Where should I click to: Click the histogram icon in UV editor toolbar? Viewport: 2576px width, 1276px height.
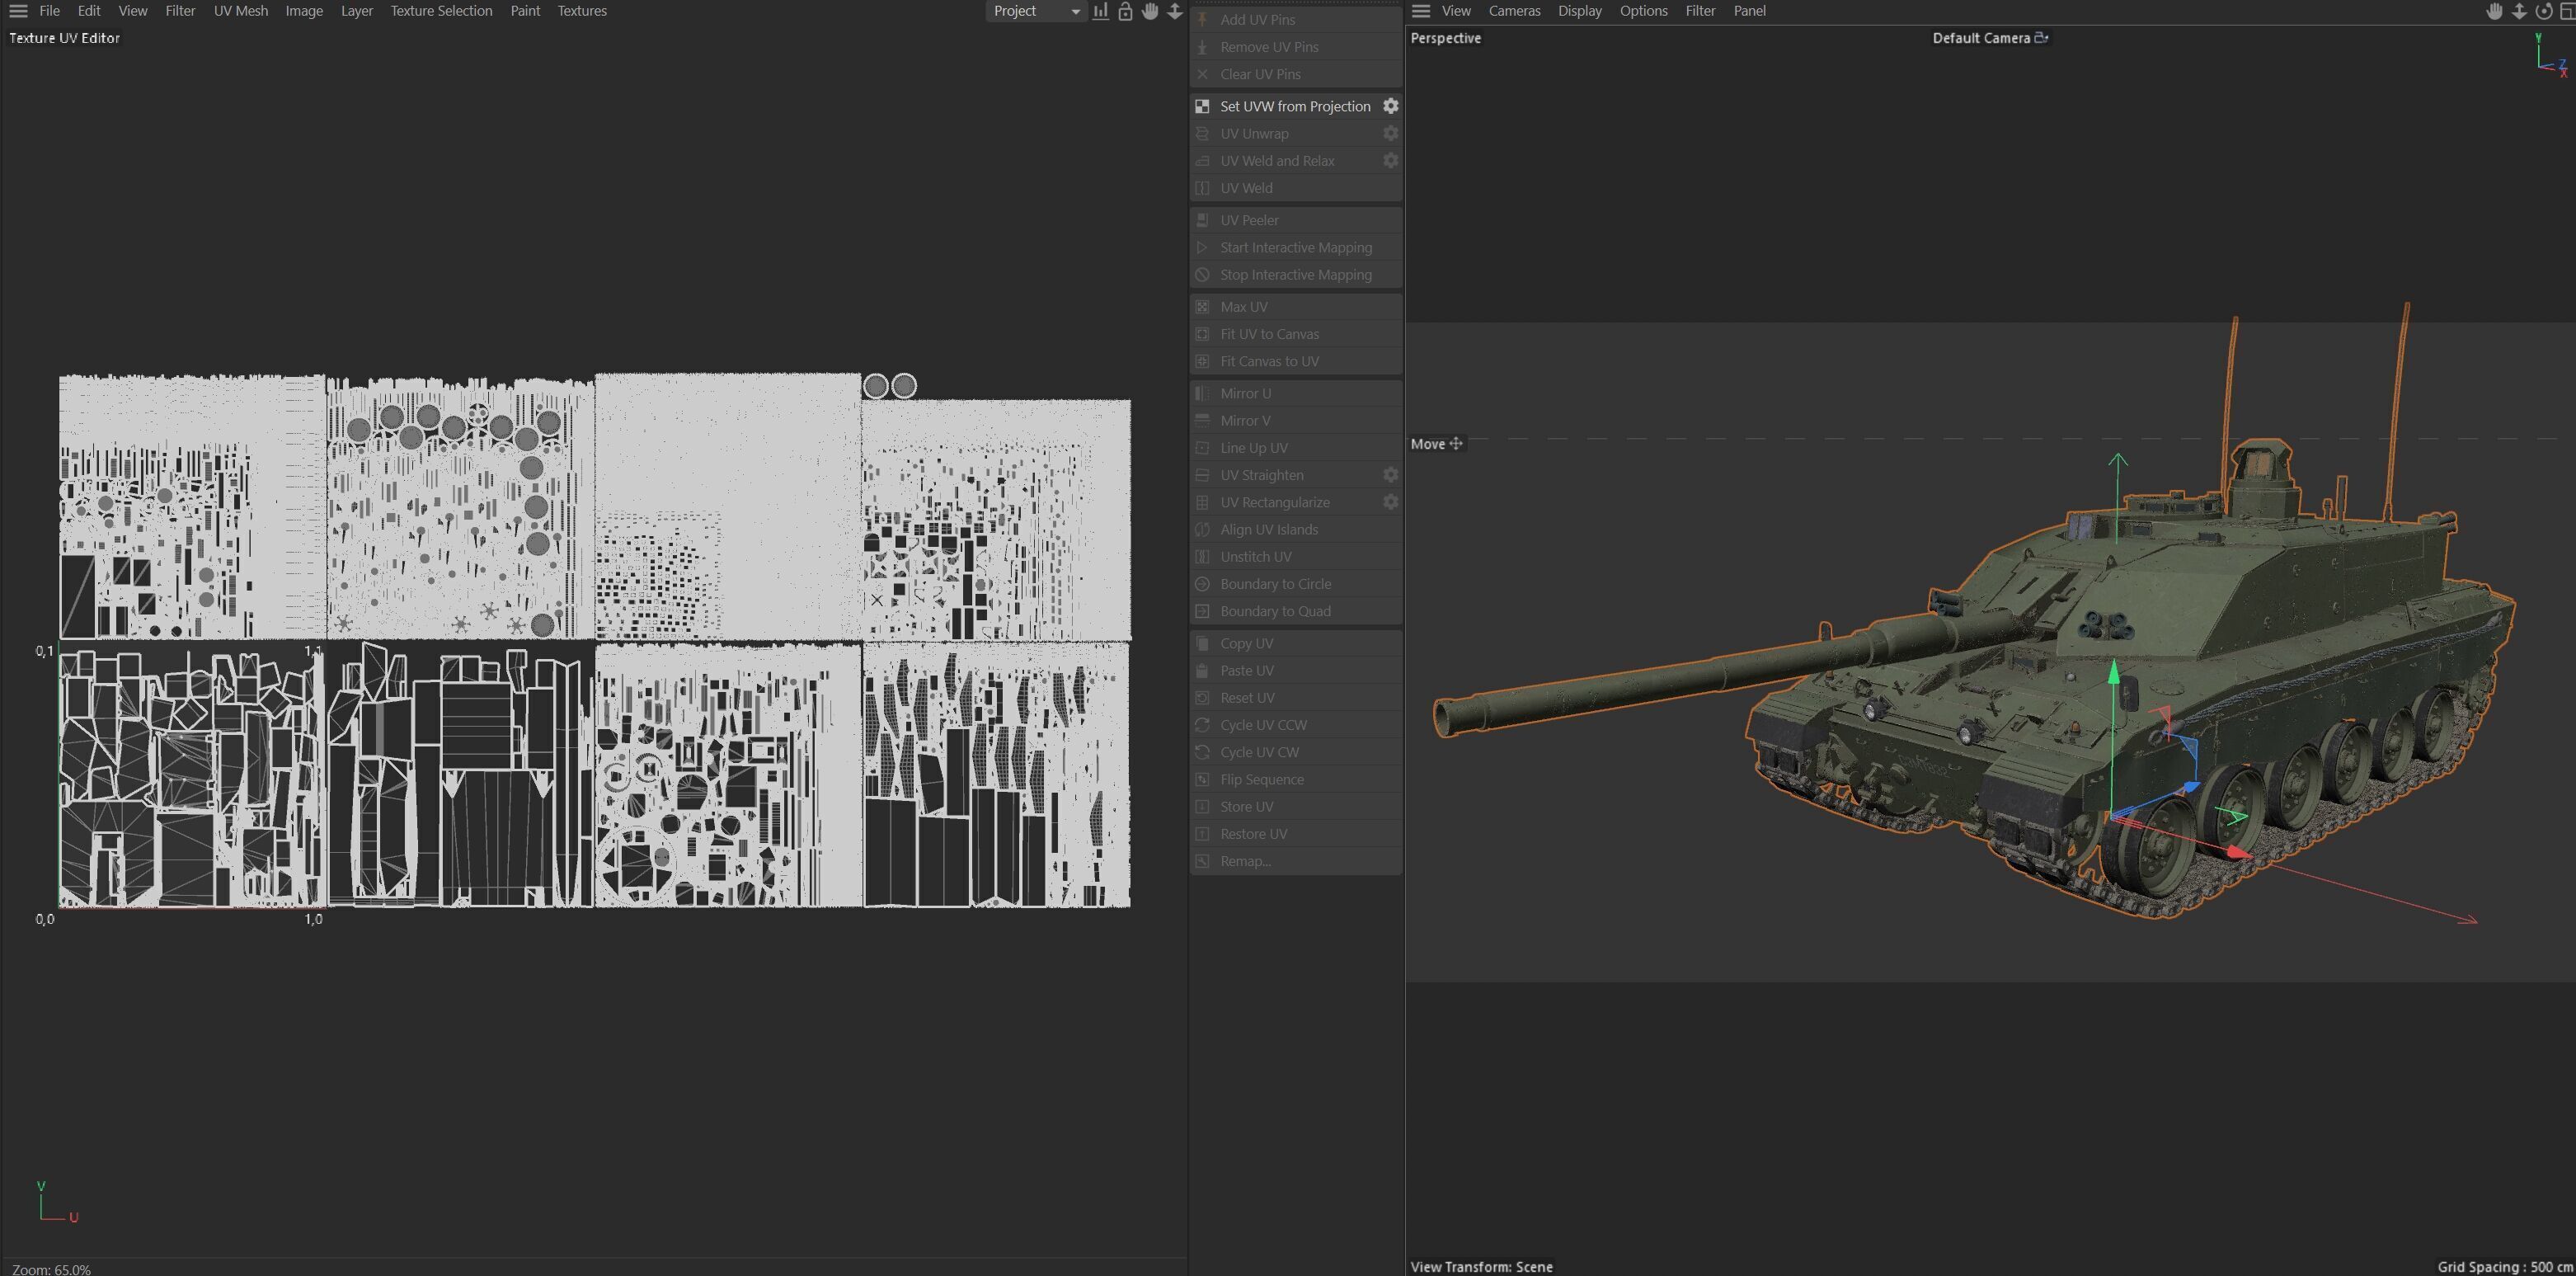tap(1100, 11)
